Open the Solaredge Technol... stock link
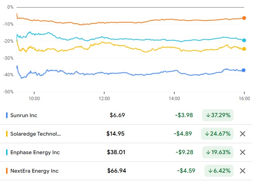255x184 pixels. coord(35,134)
